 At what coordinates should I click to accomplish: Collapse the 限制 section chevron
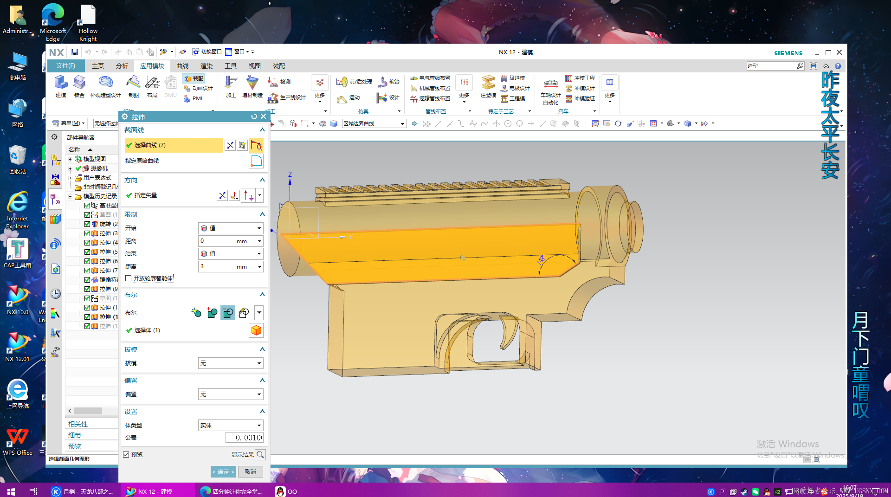[x=262, y=214]
